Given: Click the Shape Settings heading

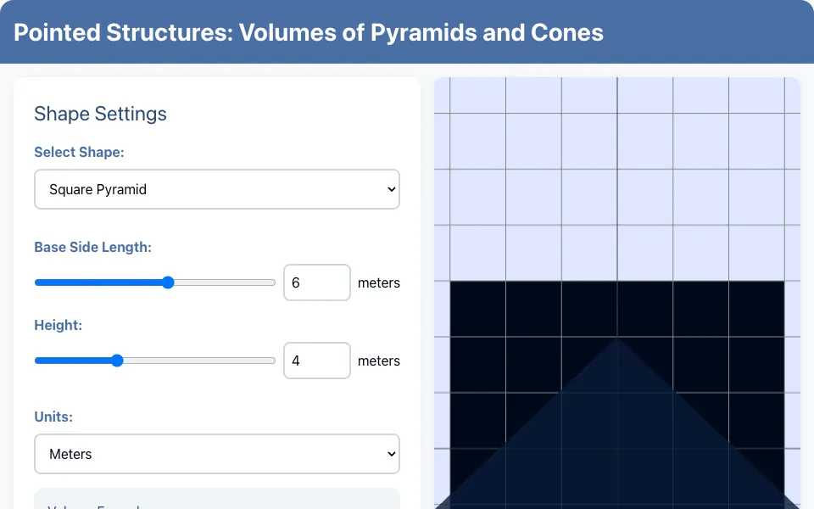Looking at the screenshot, I should tap(100, 114).
